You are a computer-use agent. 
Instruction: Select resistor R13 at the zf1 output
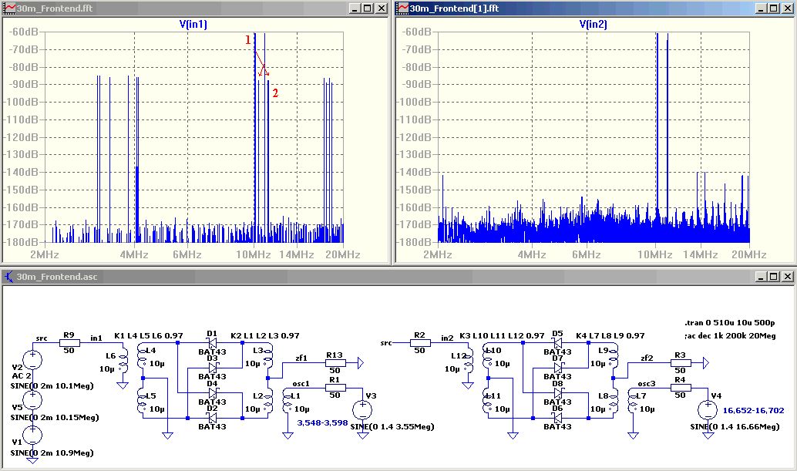pos(335,362)
